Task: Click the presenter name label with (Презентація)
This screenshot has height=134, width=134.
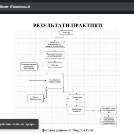Action: [15, 7]
